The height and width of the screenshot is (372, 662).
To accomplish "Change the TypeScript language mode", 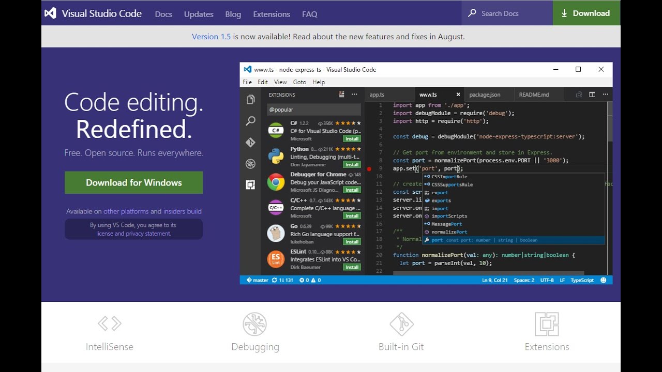I will click(582, 280).
